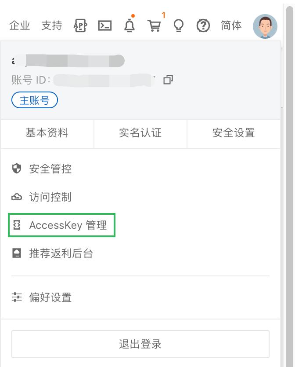Image resolution: width=295 pixels, height=367 pixels.
Task: Open the API Explorer icon in top bar
Action: pyautogui.click(x=80, y=26)
